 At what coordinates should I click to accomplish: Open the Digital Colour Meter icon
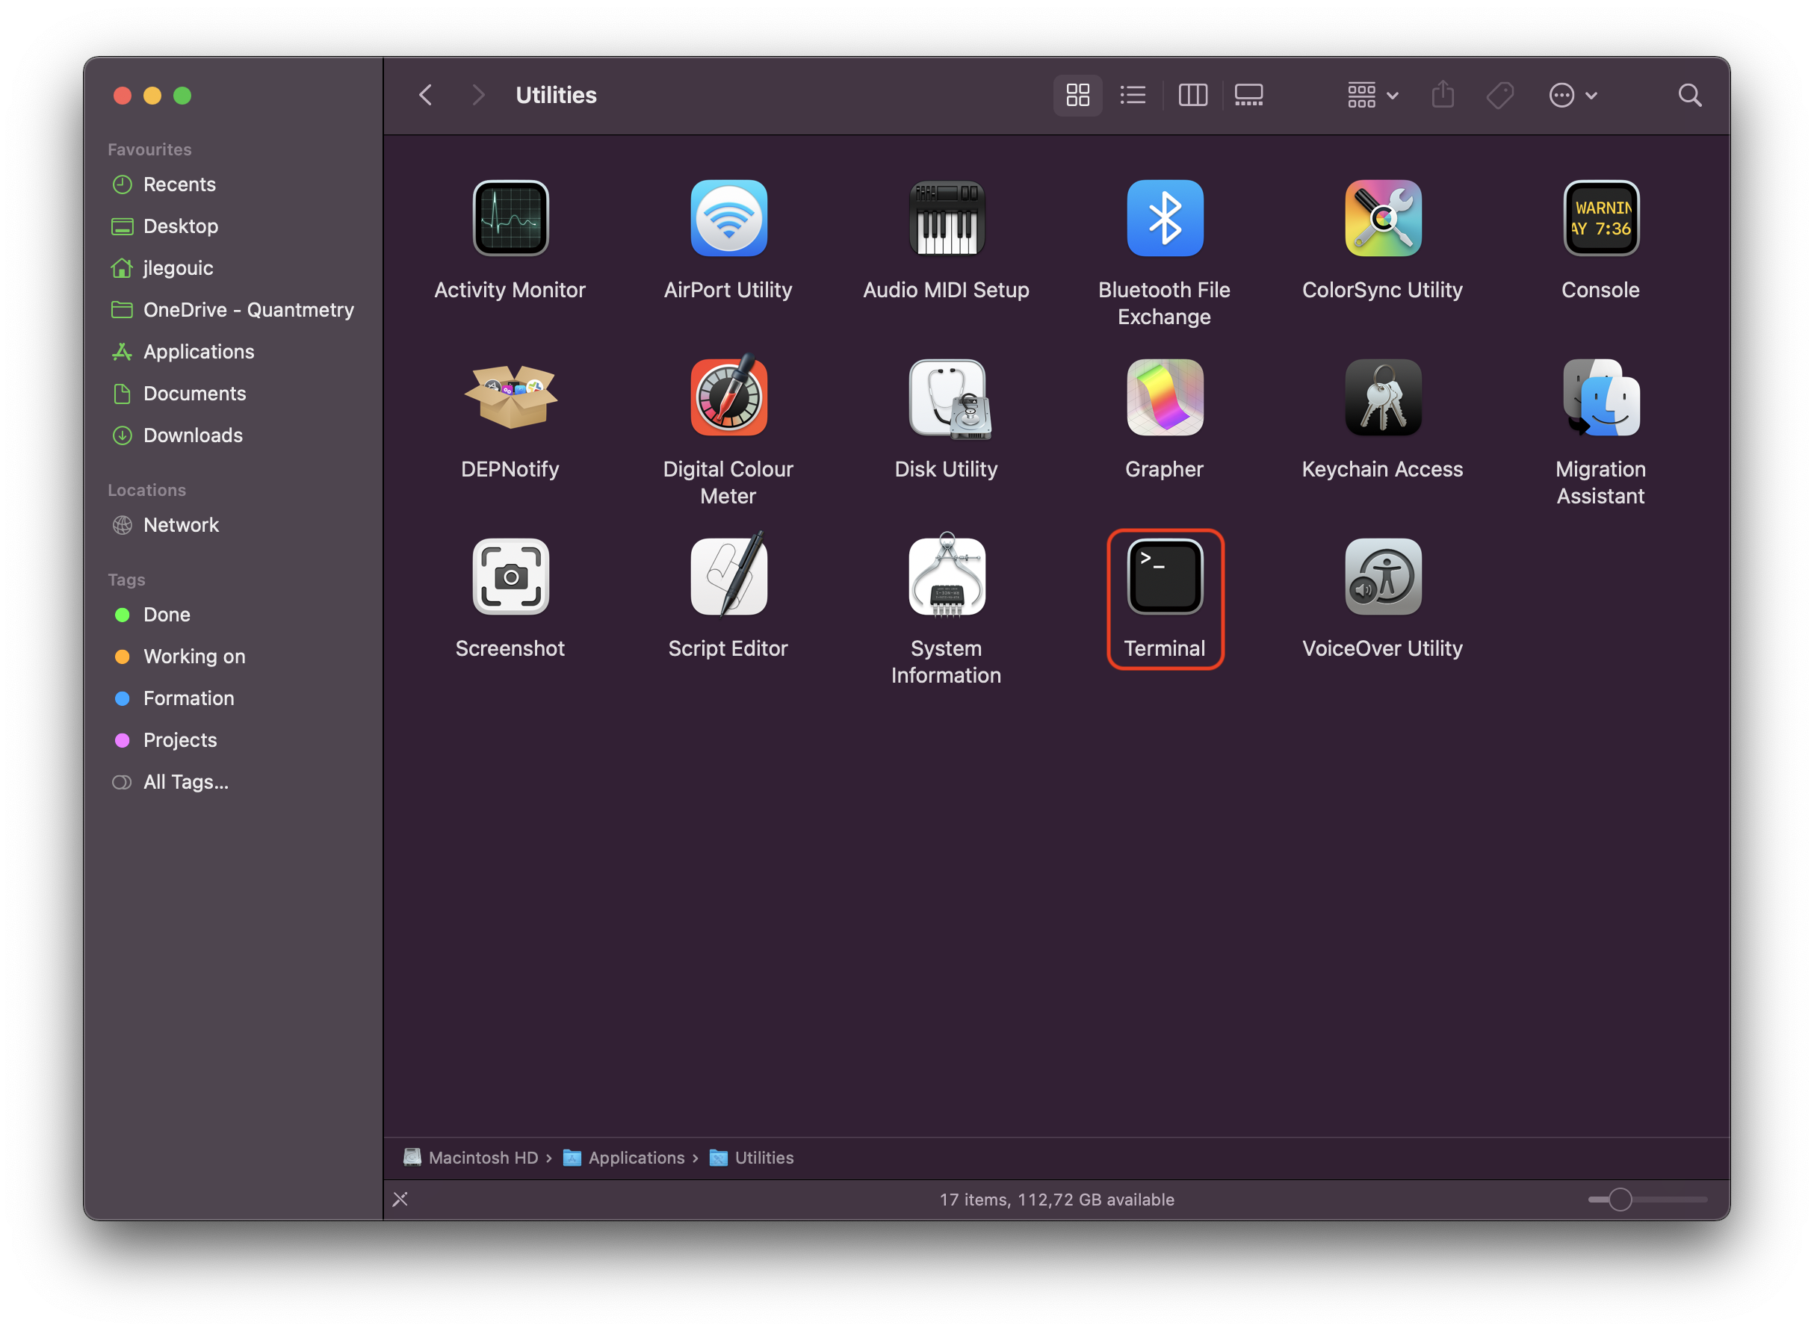point(728,395)
